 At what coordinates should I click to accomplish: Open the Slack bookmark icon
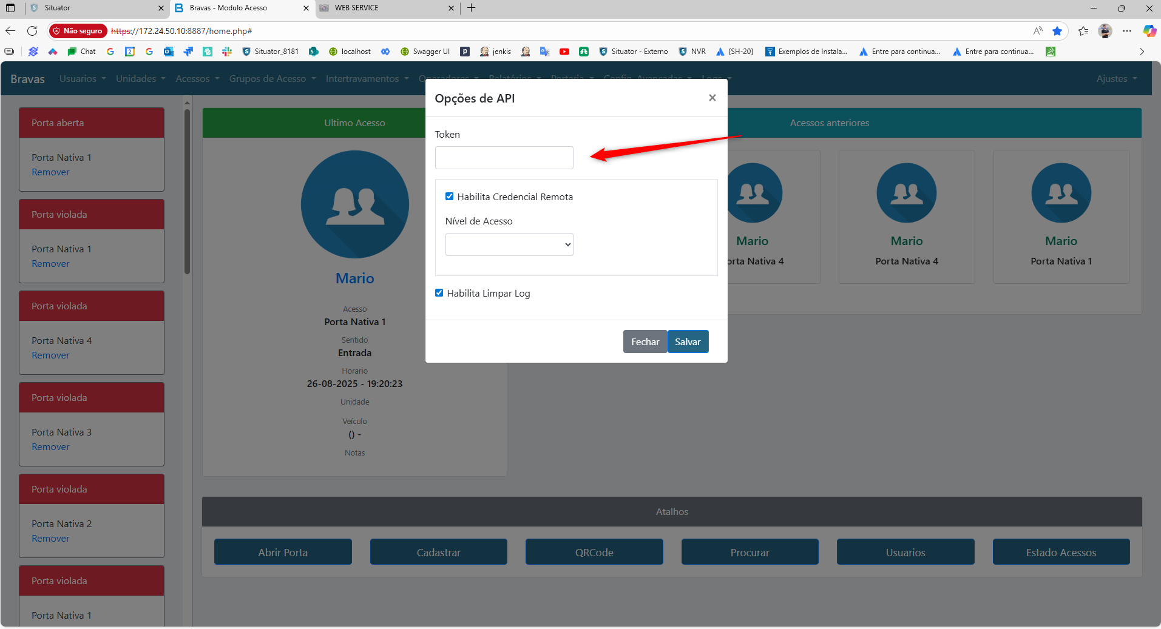(x=227, y=52)
